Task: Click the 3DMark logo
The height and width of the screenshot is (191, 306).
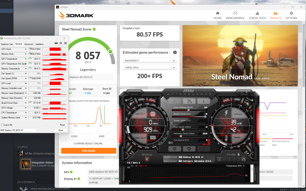Action: coord(76,15)
